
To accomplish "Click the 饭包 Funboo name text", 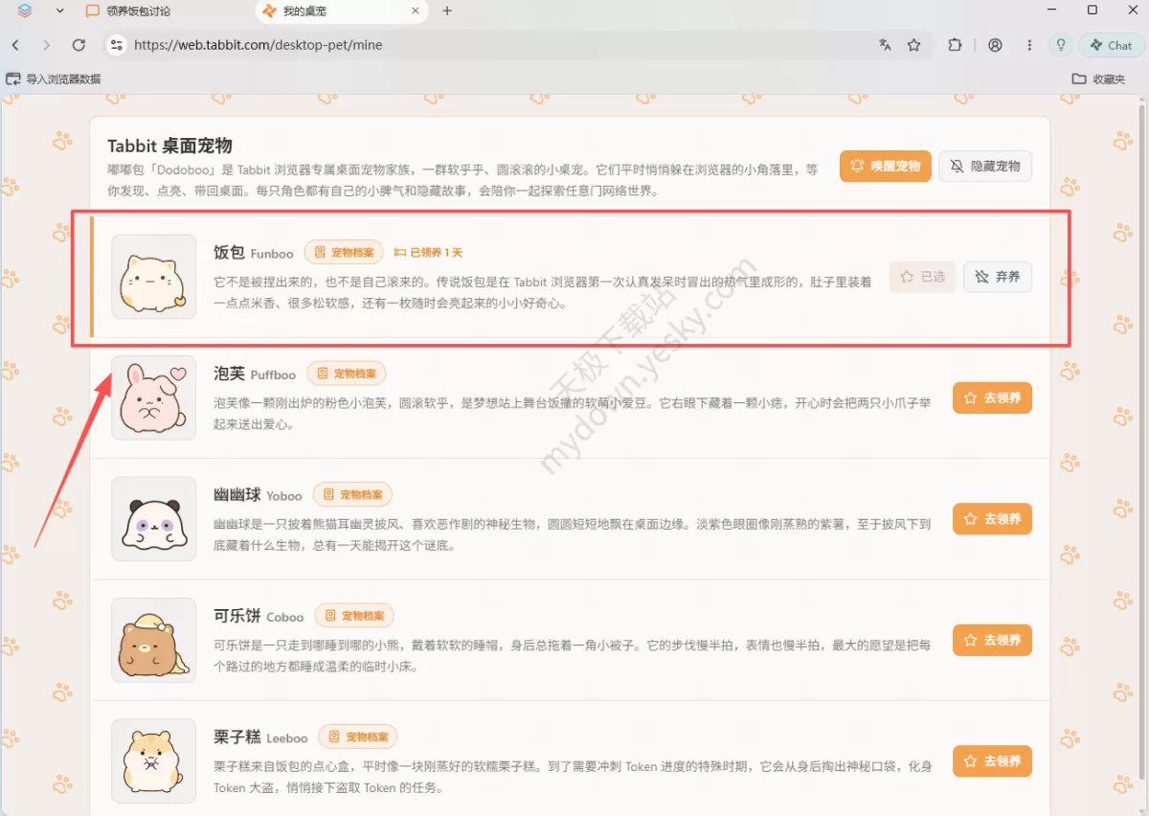I will coord(254,253).
